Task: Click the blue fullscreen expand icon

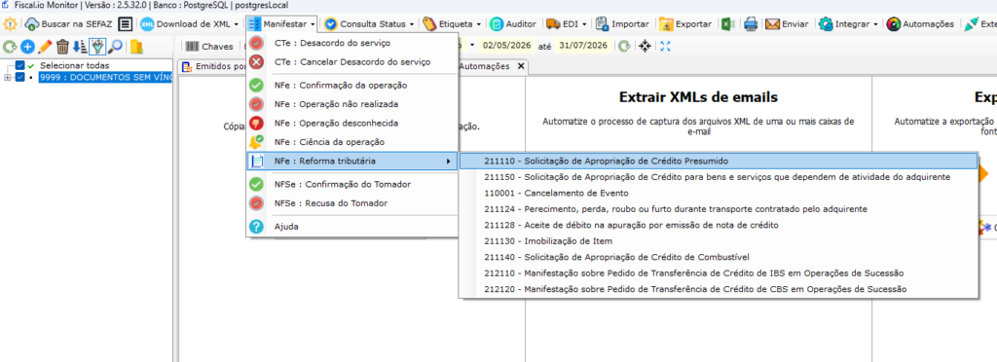Action: coord(665,46)
